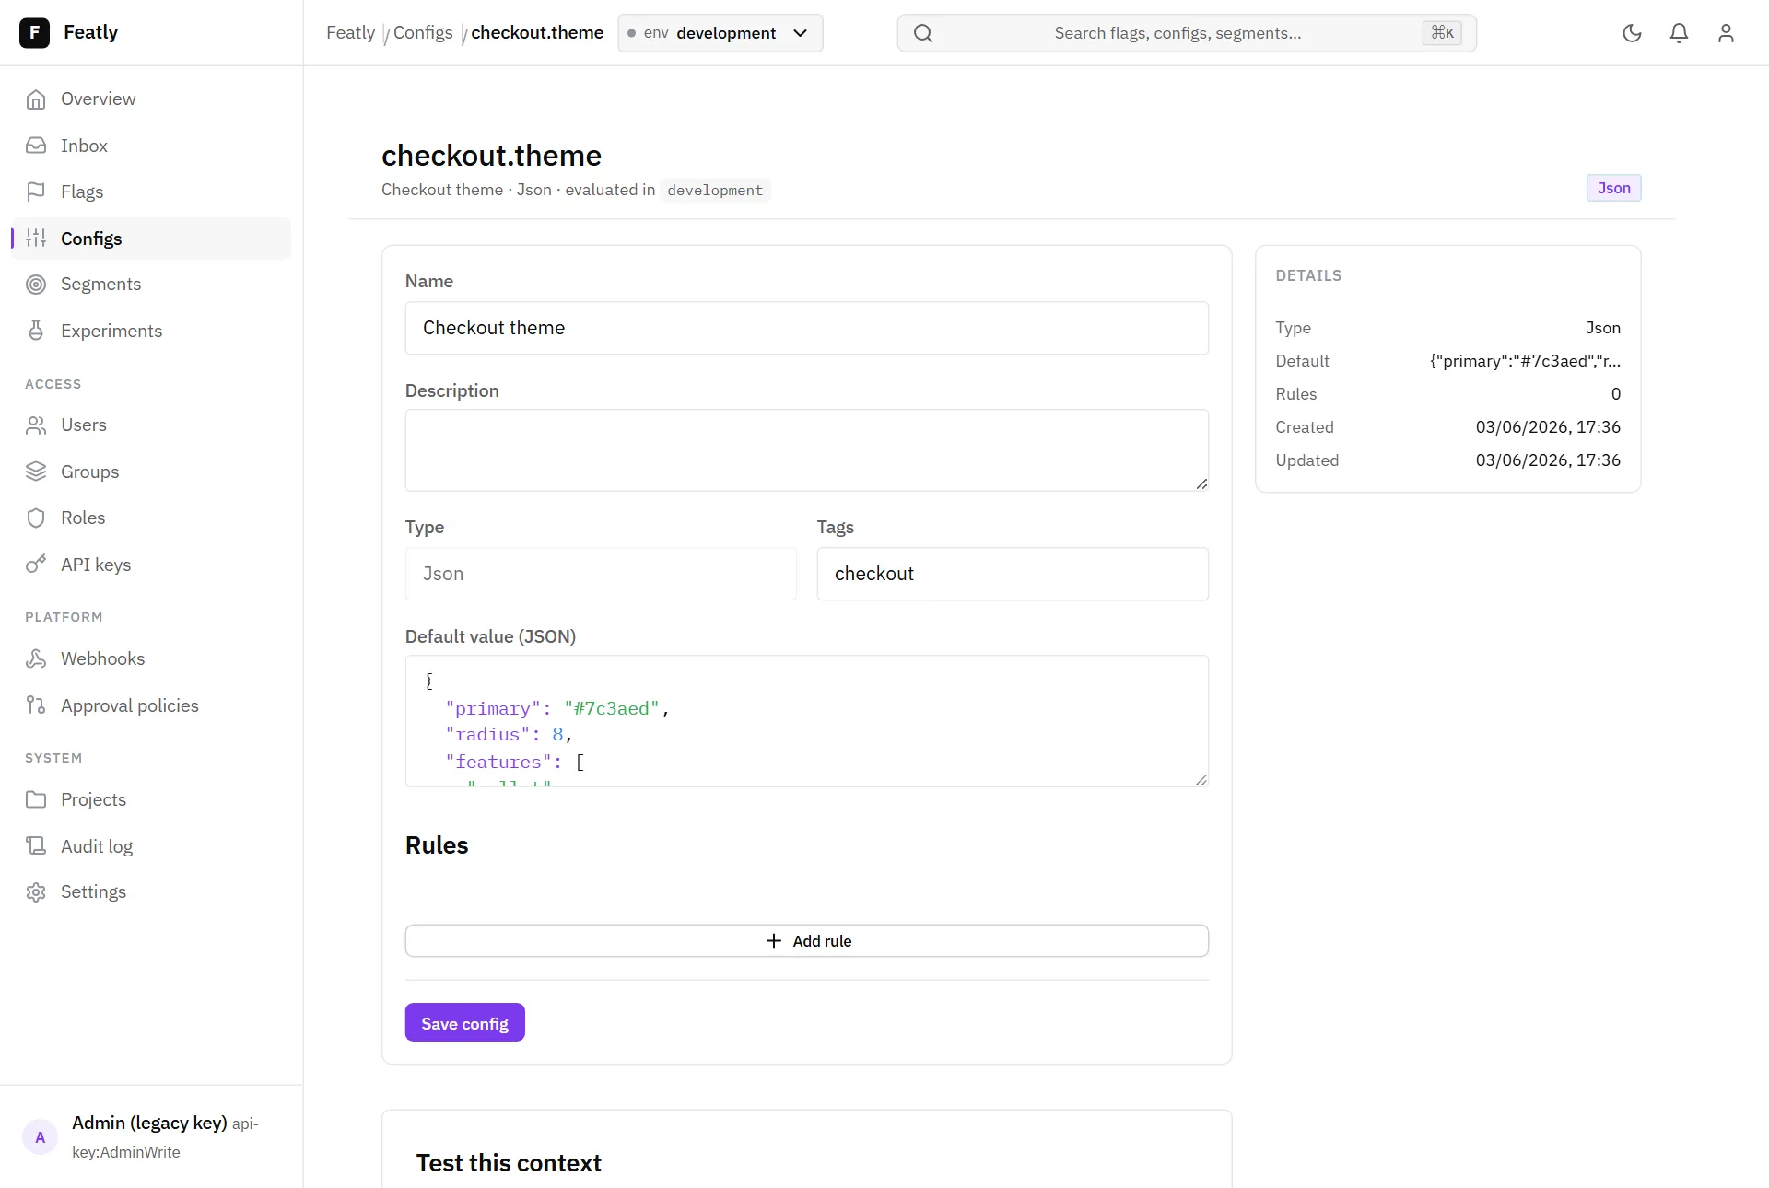1769x1188 pixels.
Task: Click the disabled Type Json field
Action: click(601, 575)
